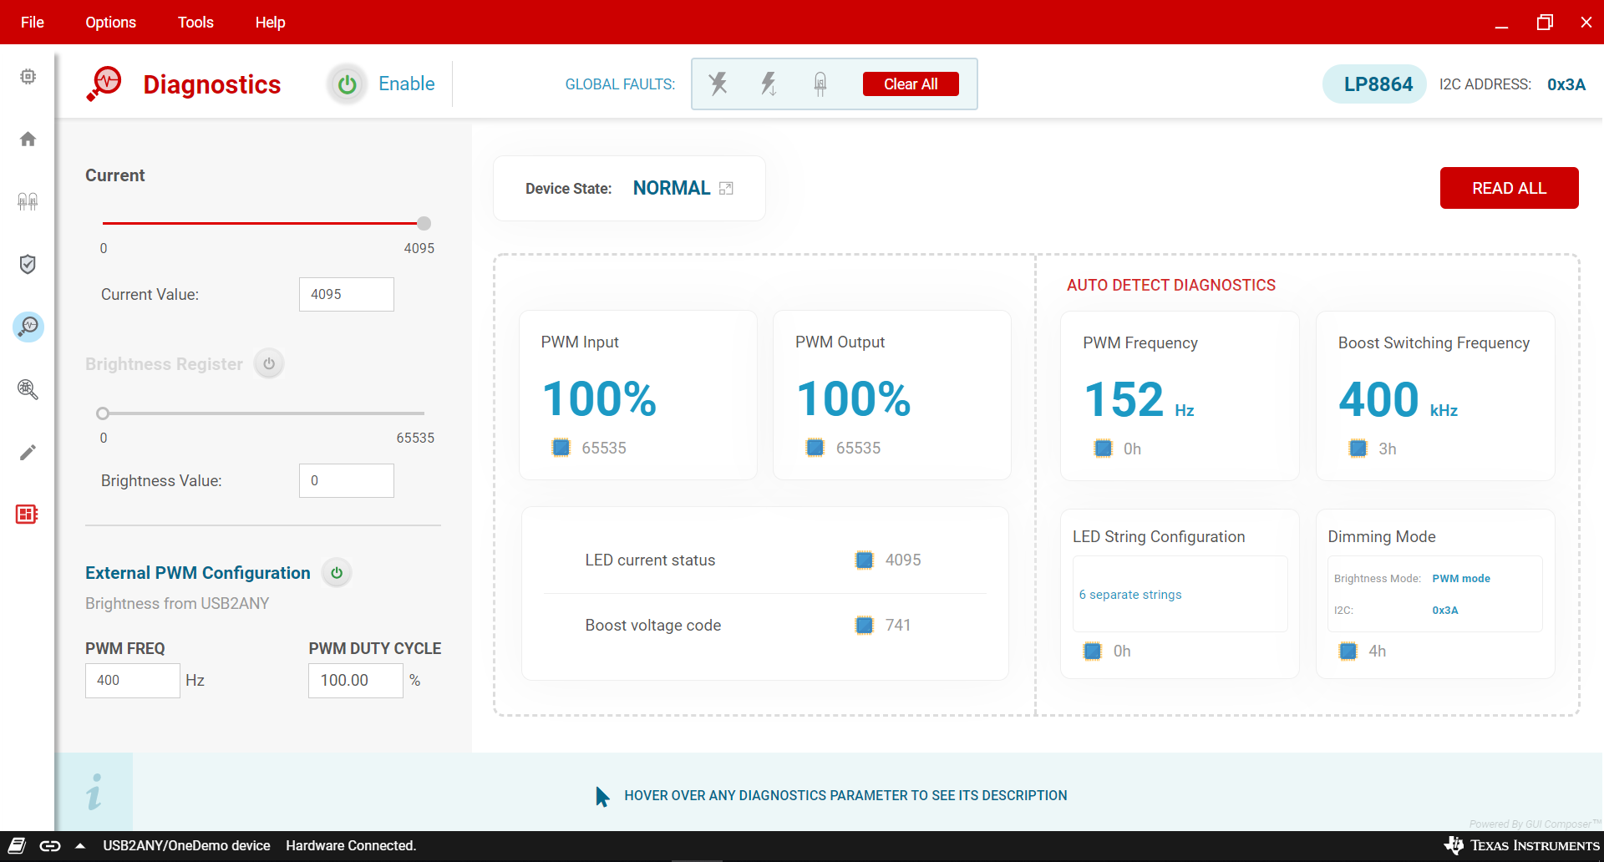Click the link connection icon in status bar

pyautogui.click(x=50, y=846)
